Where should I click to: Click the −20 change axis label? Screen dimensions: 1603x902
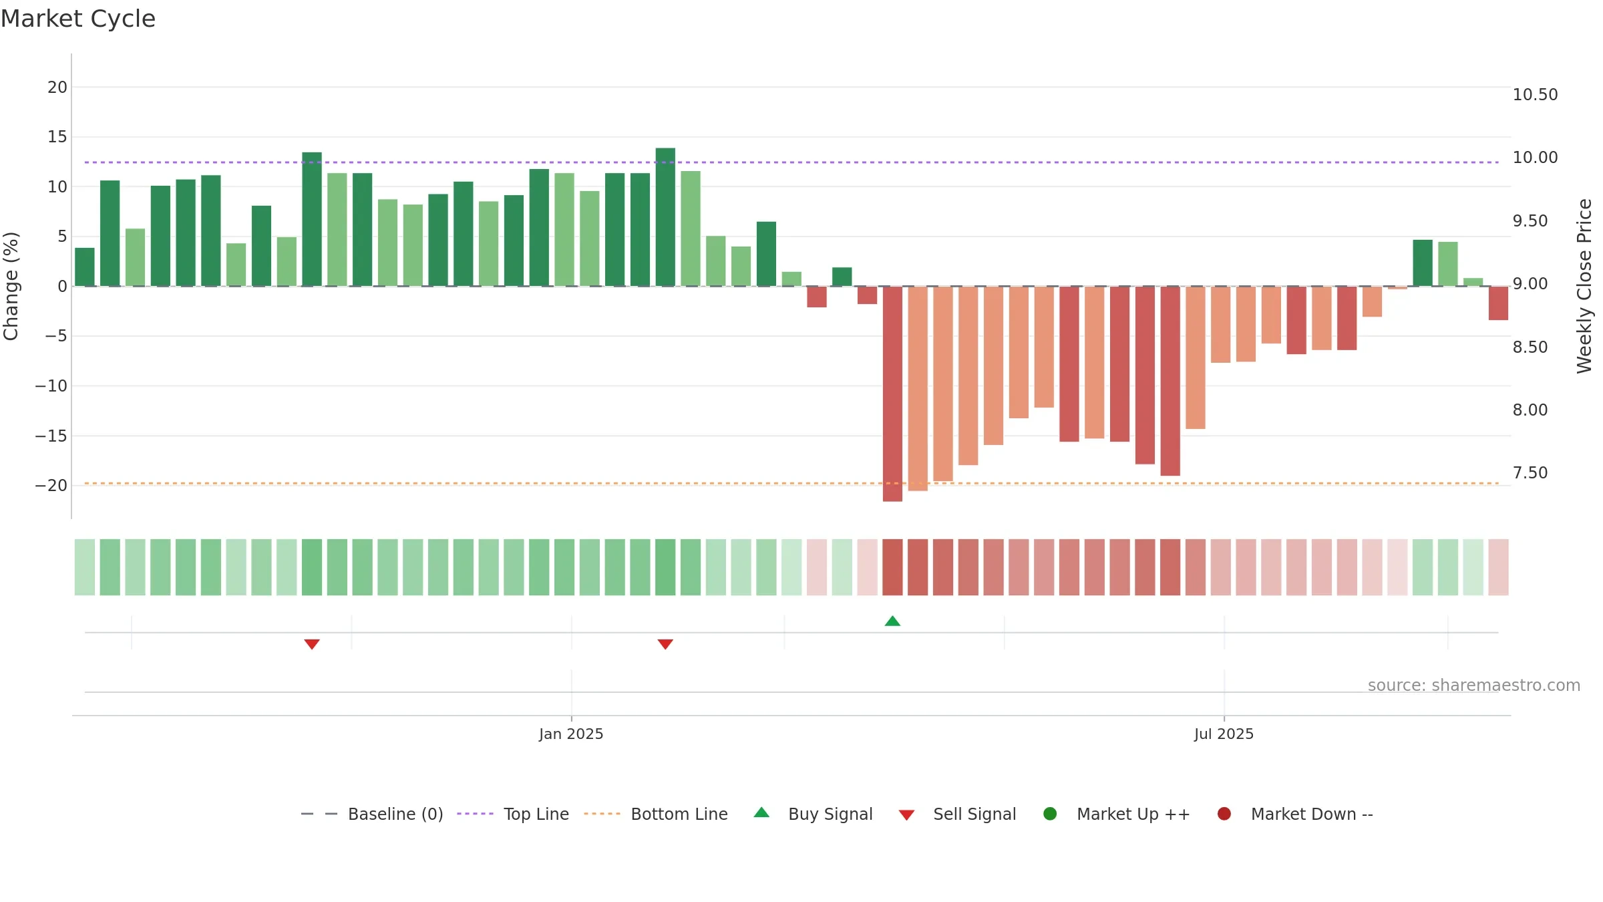click(x=51, y=486)
